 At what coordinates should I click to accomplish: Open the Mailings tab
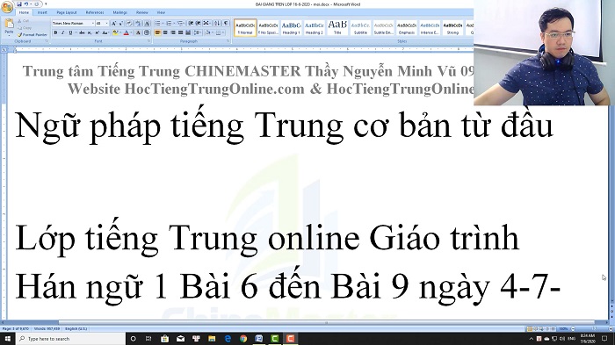[120, 12]
